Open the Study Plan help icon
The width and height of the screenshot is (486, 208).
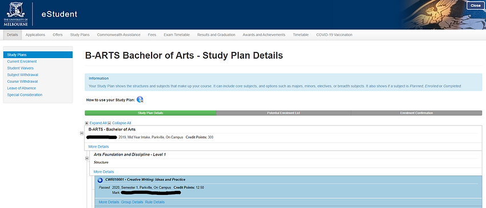(x=140, y=100)
